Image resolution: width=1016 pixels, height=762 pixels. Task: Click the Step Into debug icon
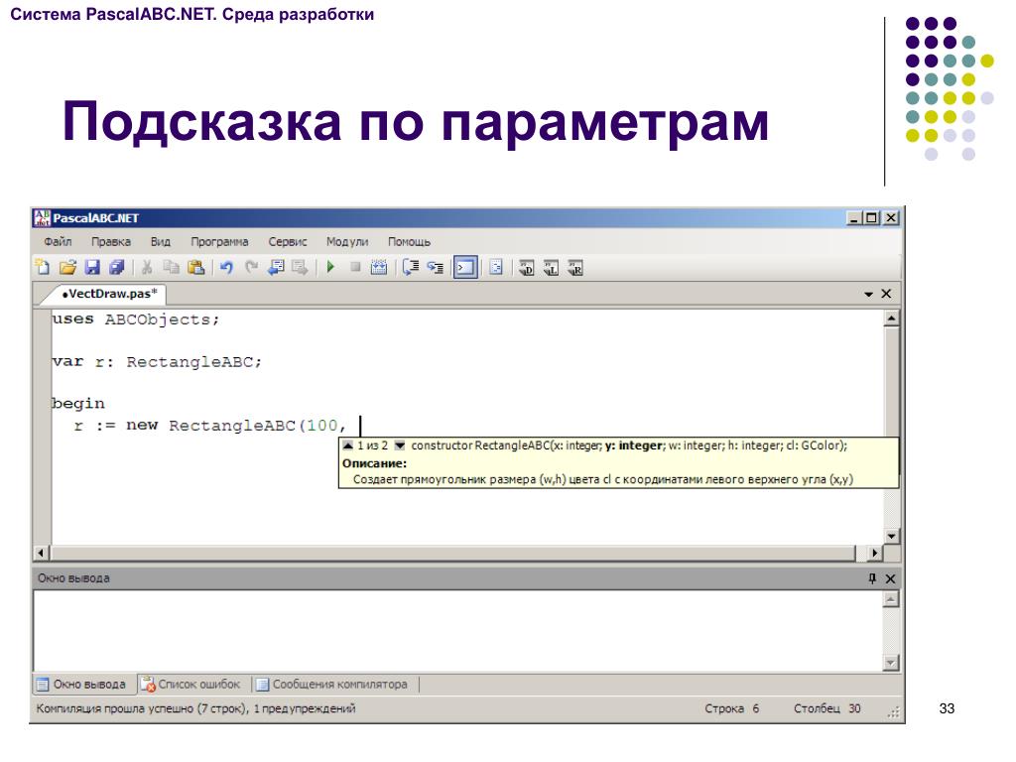click(x=436, y=267)
